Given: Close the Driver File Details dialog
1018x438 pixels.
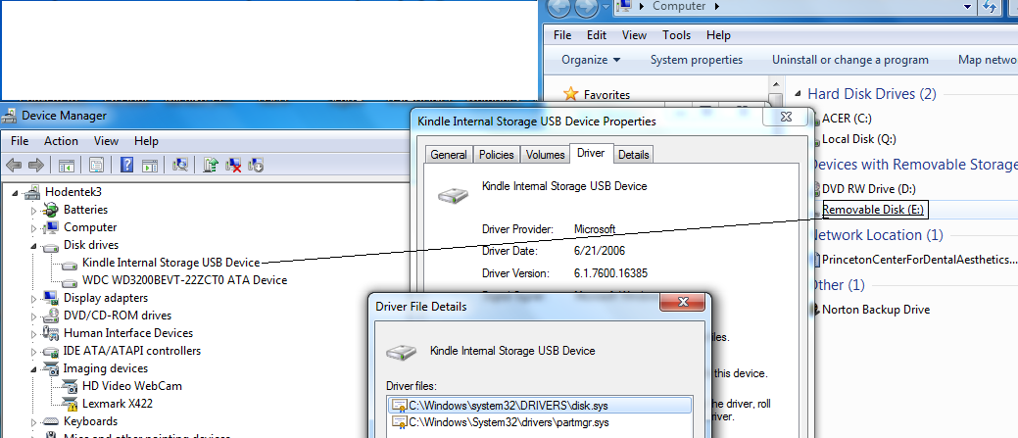Looking at the screenshot, I should (x=682, y=302).
